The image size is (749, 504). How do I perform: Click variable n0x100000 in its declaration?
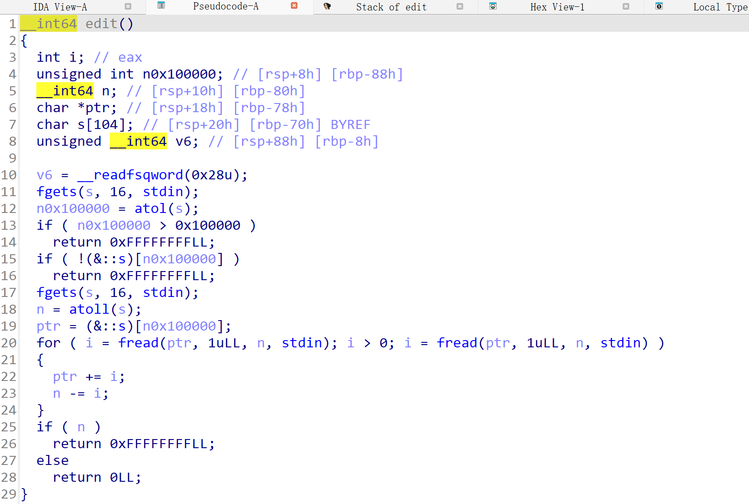pyautogui.click(x=179, y=74)
